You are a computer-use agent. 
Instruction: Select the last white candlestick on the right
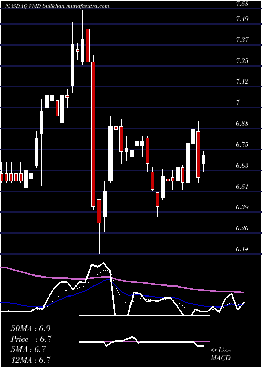click(x=203, y=160)
